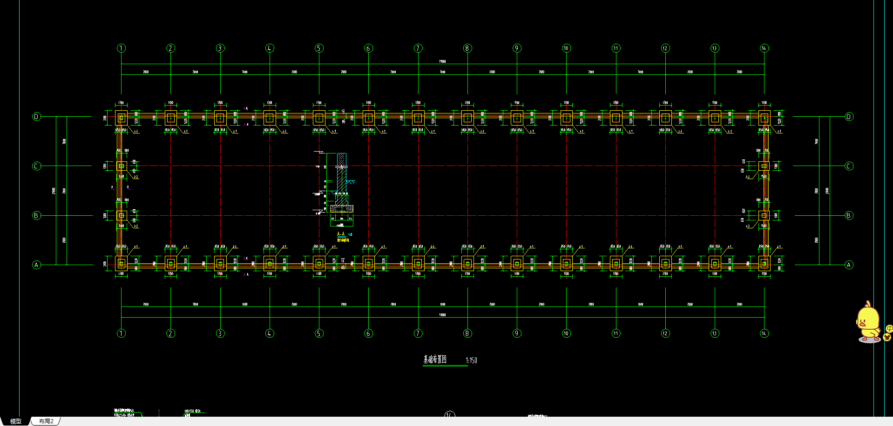
Task: Pick the A-A section detail label
Action: [x=341, y=234]
